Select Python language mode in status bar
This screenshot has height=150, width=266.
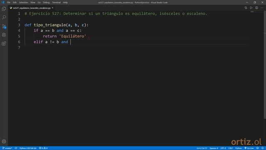tap(238, 148)
